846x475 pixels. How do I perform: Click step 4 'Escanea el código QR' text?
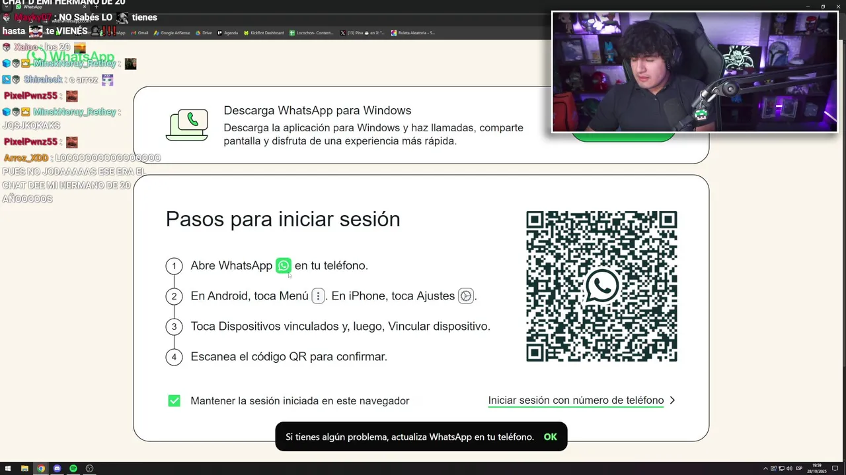[x=289, y=357]
